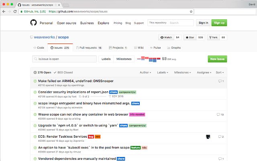This screenshot has height=161, width=257.
Task: Open the Pricing link
Action: click(x=118, y=23)
